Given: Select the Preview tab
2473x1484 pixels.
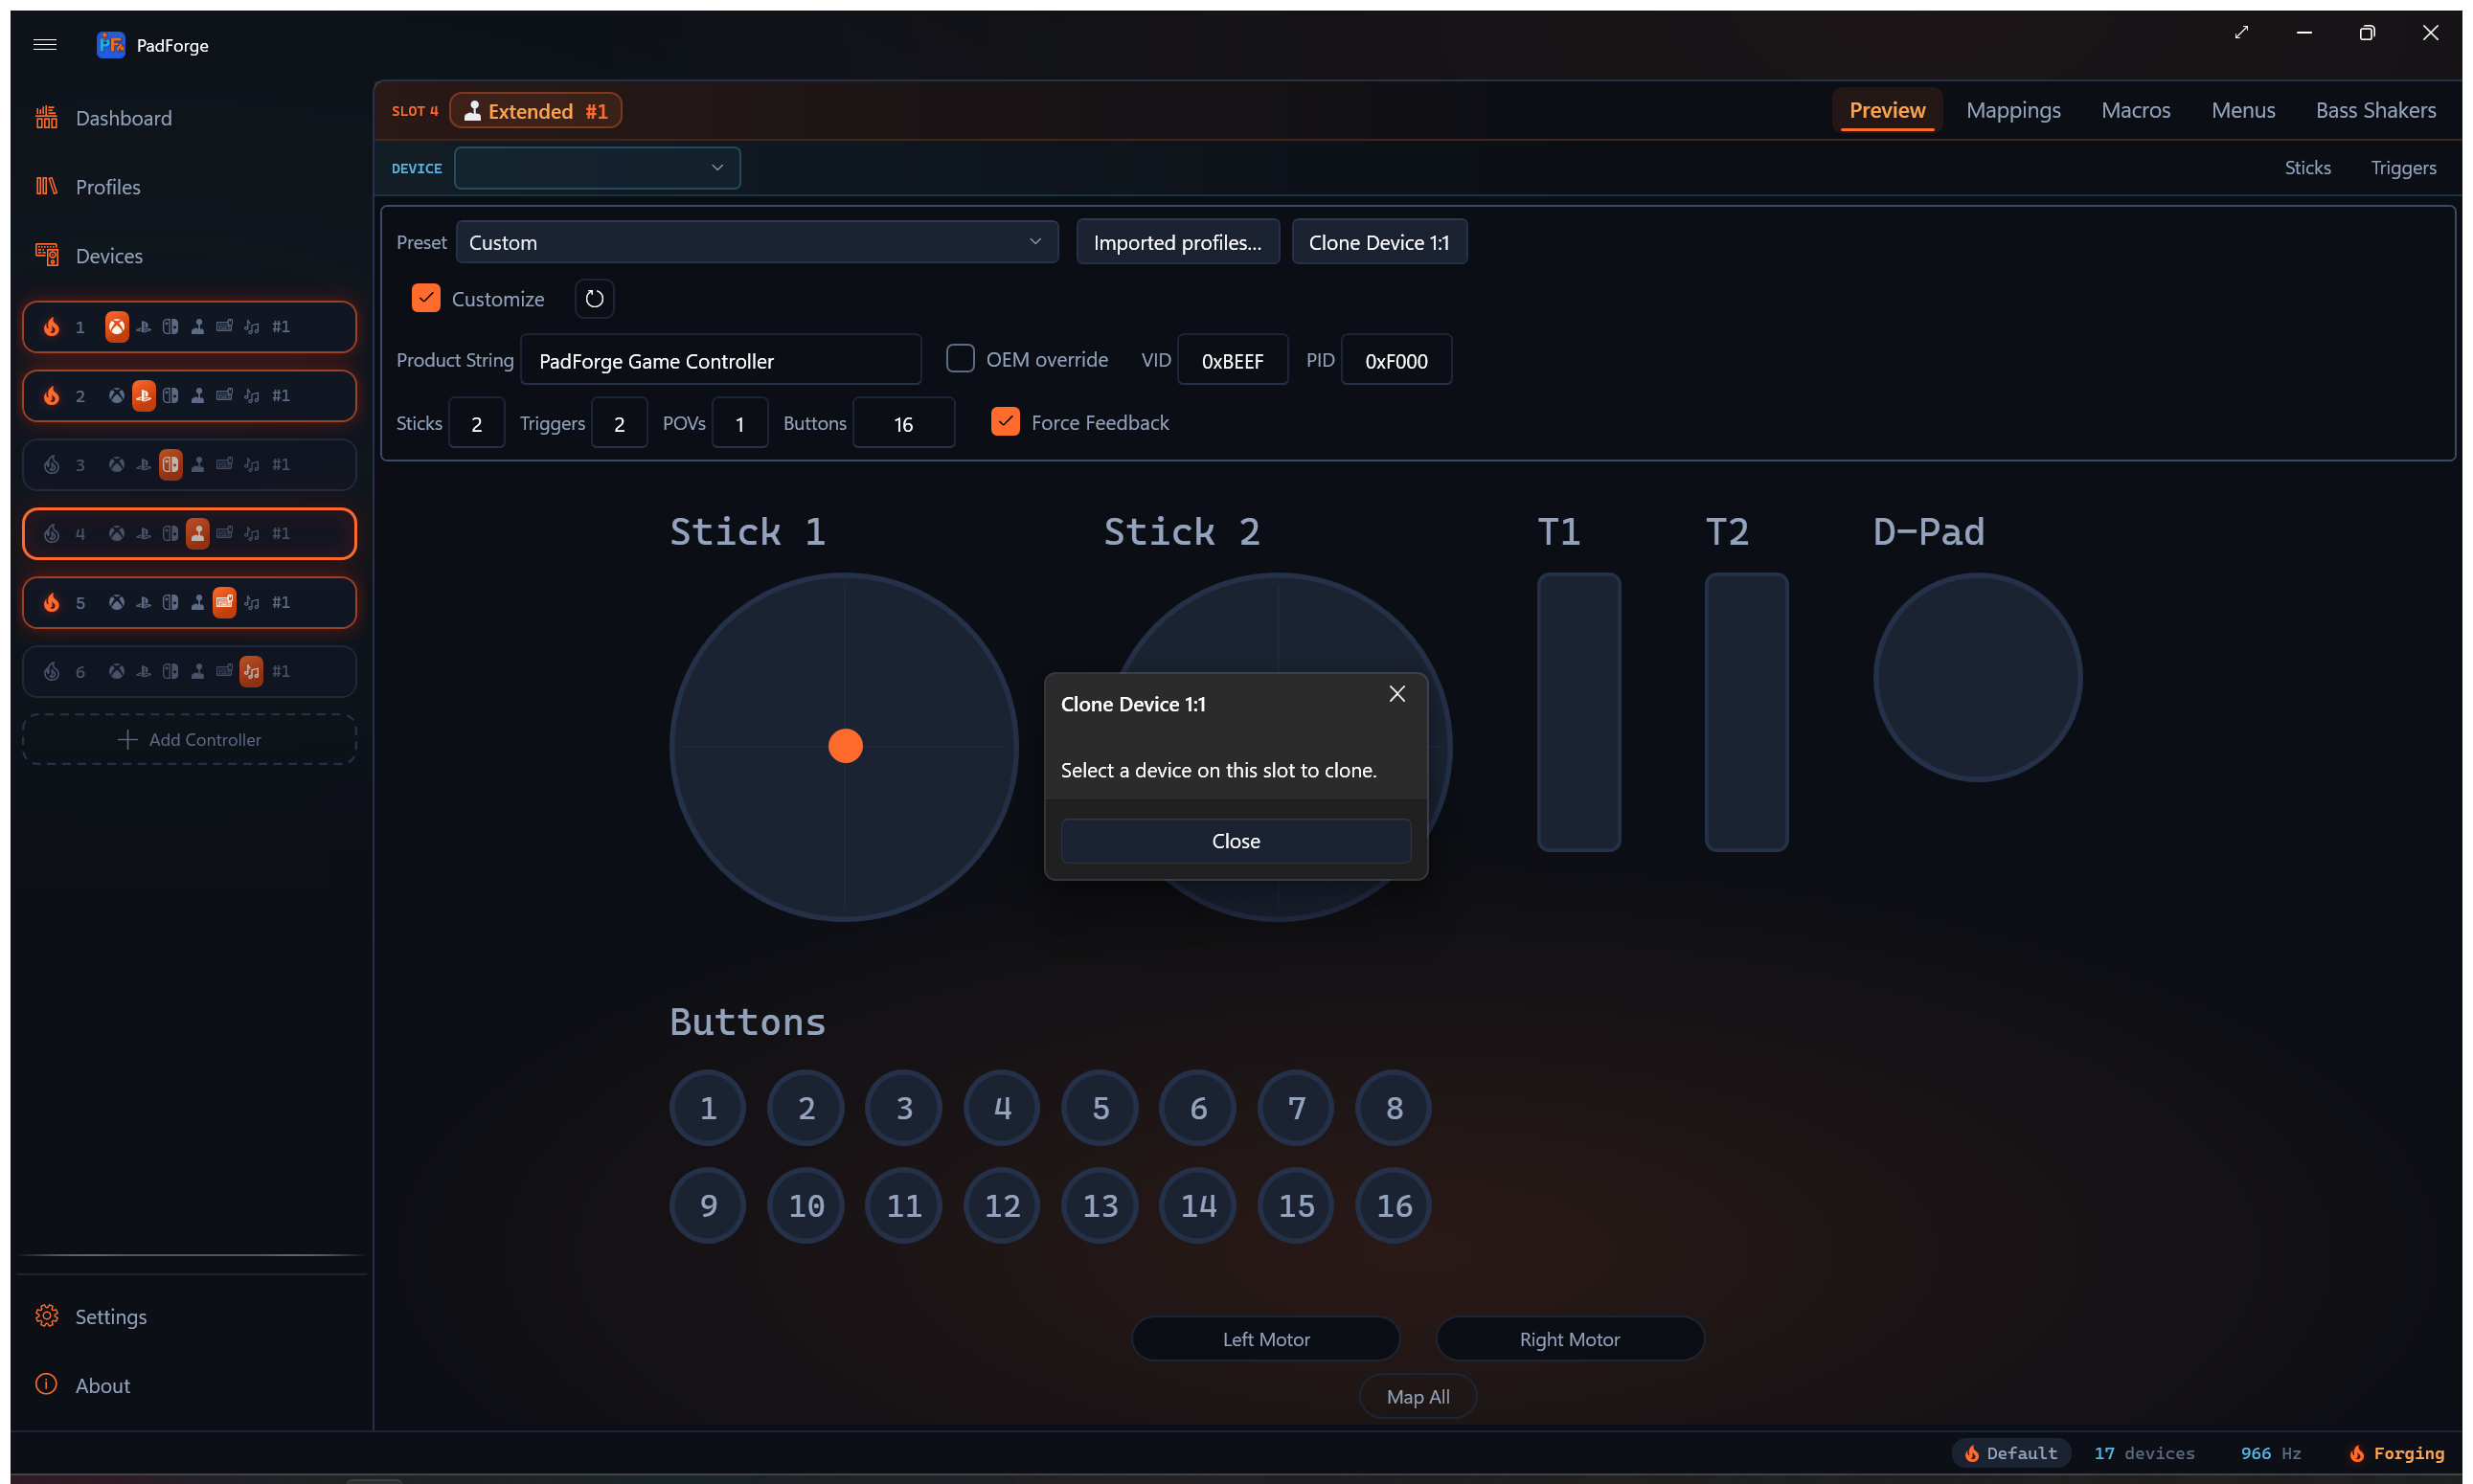Looking at the screenshot, I should click(x=1887, y=110).
